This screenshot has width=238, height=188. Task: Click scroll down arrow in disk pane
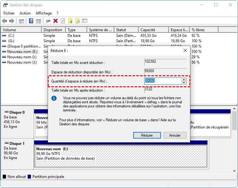point(234,171)
